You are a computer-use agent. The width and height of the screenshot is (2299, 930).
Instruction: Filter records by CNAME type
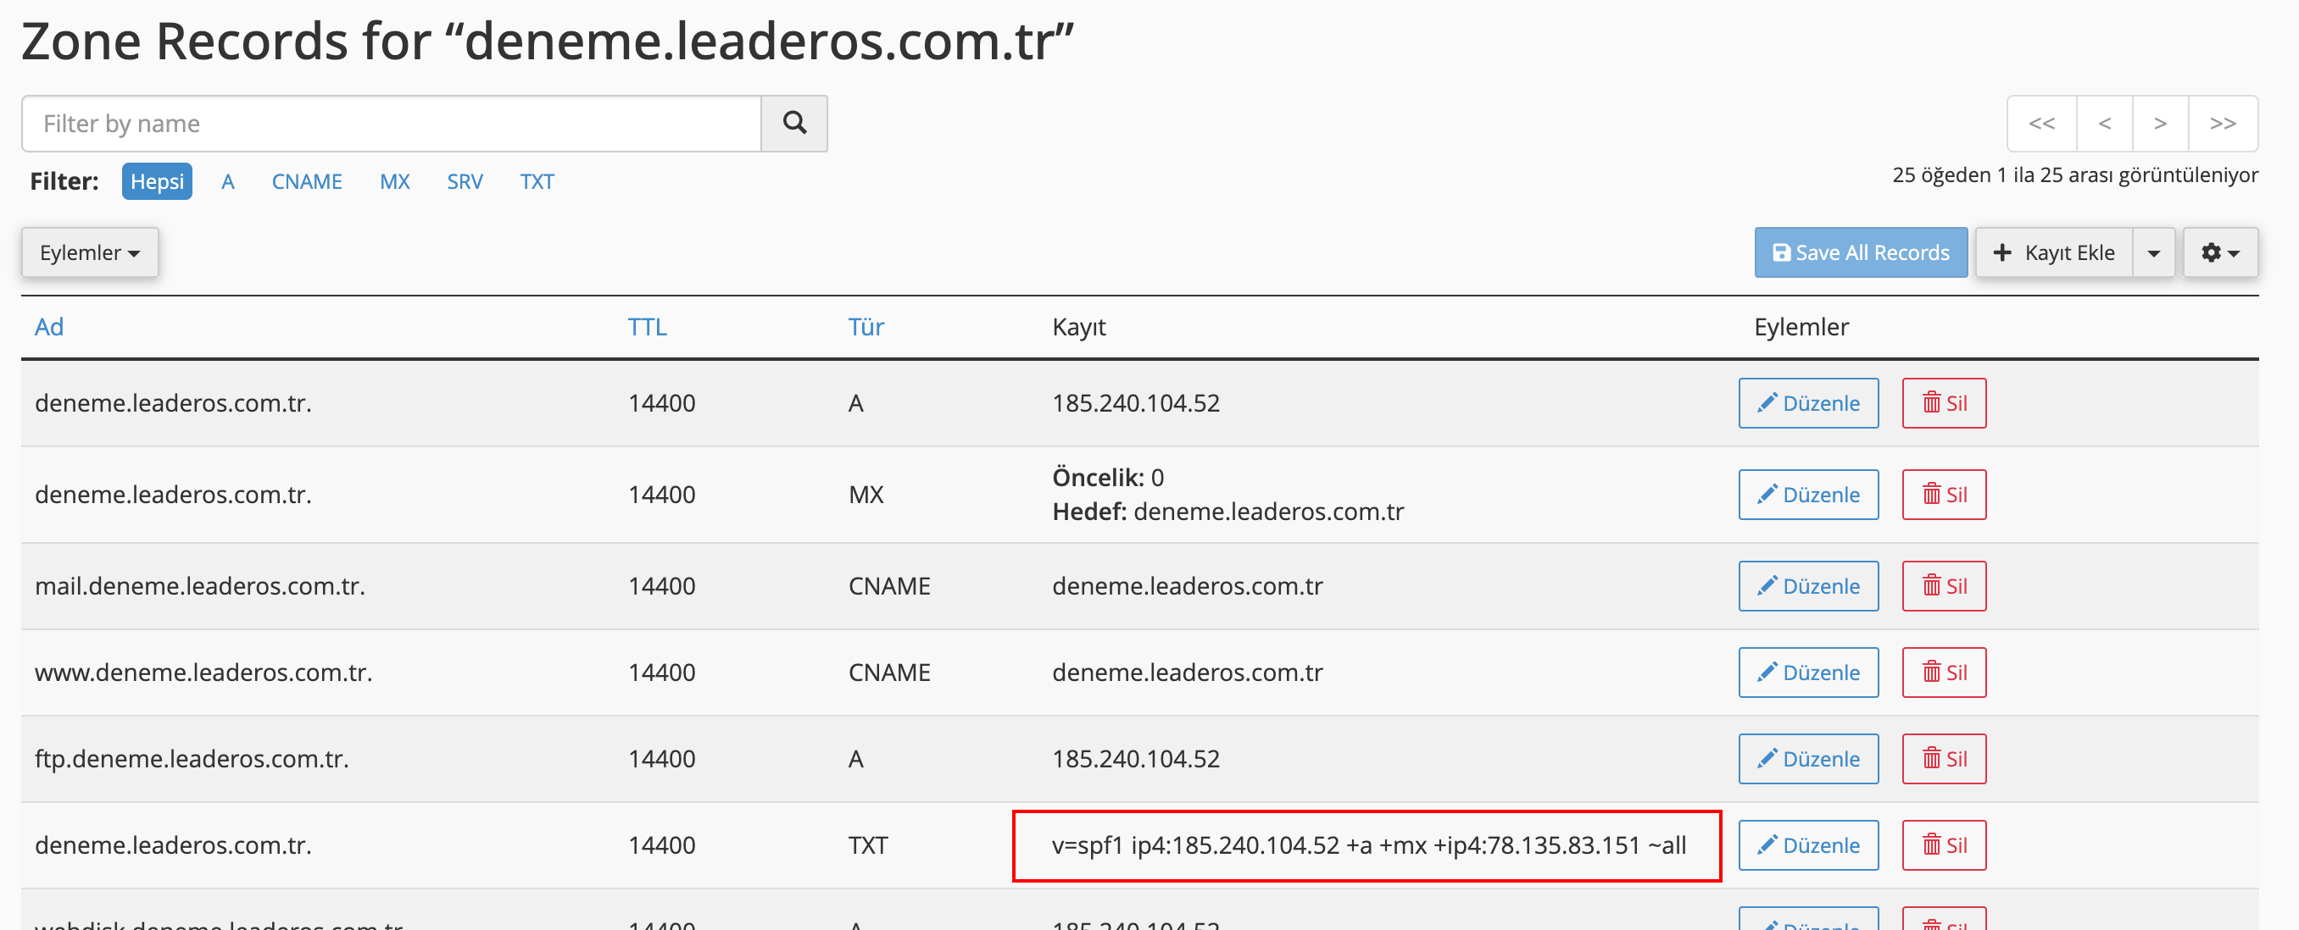pyautogui.click(x=306, y=181)
